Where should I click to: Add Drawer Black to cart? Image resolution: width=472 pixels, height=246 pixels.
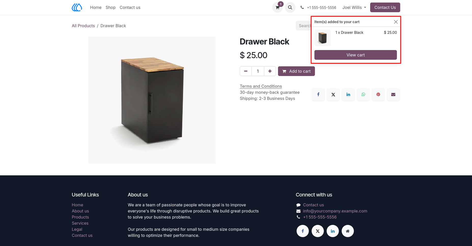point(296,71)
